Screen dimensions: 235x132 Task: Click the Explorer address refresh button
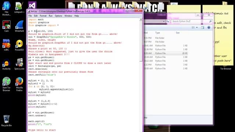pyautogui.click(x=168, y=21)
